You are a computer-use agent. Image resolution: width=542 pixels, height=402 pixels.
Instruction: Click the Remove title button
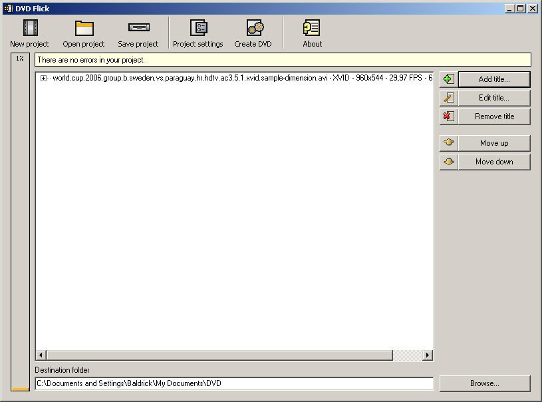pos(494,116)
